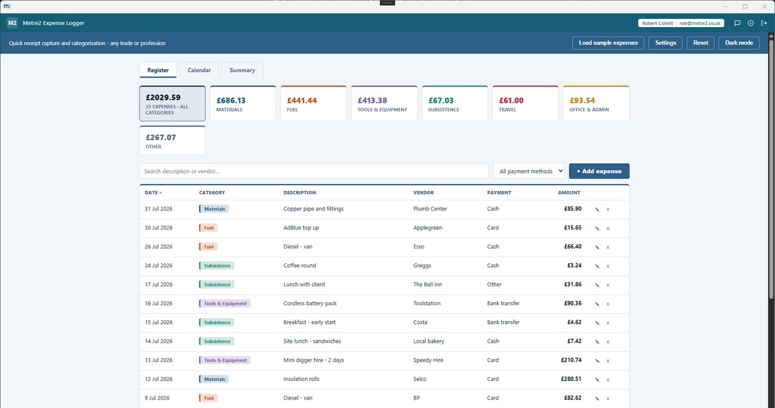This screenshot has width=775, height=408.
Task: Click the DESCRIPTION column header
Action: 300,192
